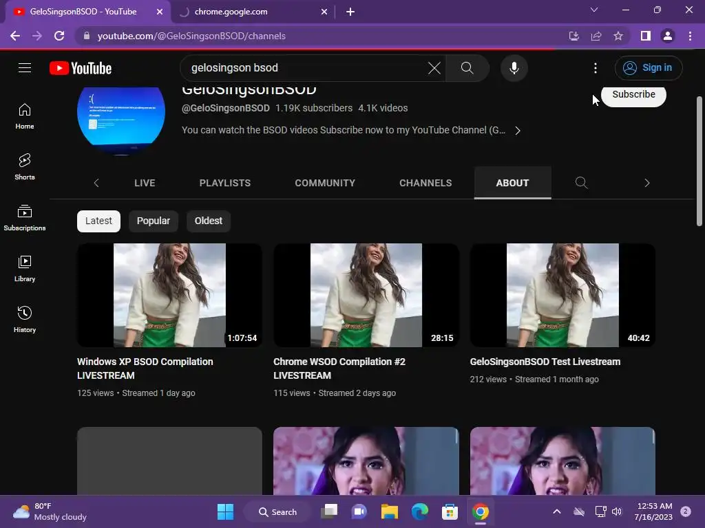Toggle the Chrome side panel
This screenshot has width=705, height=528.
[x=646, y=36]
